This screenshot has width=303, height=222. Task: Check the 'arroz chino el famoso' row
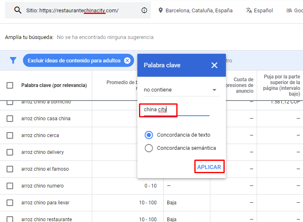tap(10, 169)
